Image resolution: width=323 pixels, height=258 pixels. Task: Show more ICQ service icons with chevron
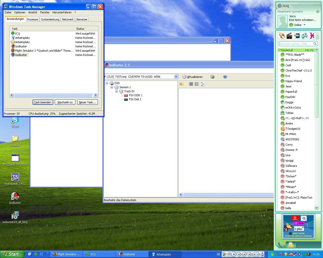coord(317,36)
